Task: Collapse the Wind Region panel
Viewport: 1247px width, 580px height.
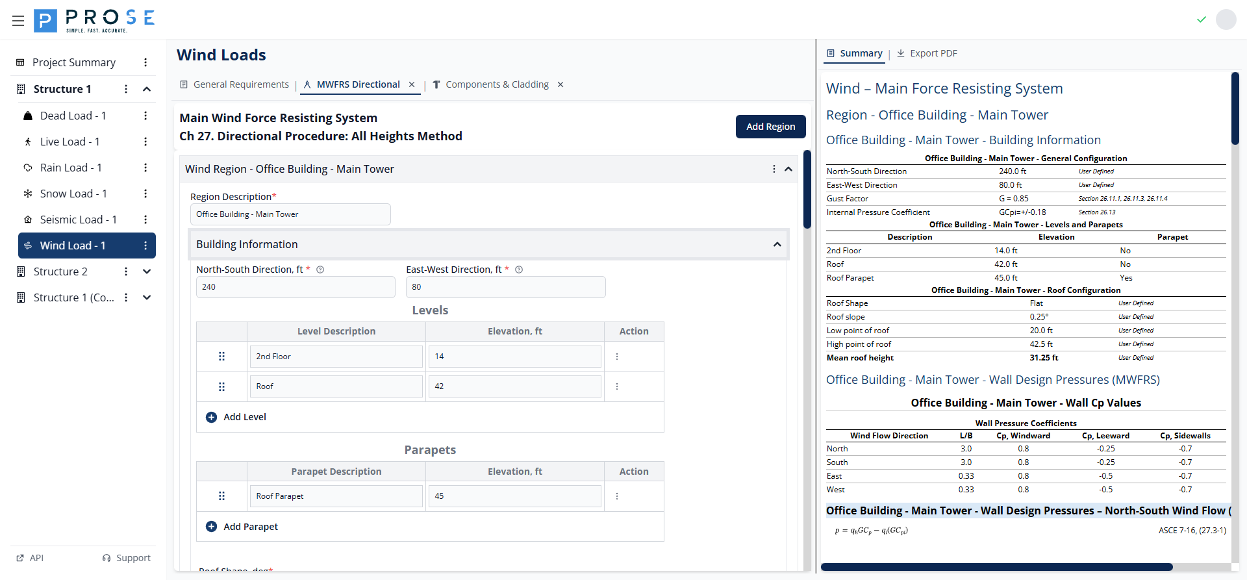Action: 788,169
